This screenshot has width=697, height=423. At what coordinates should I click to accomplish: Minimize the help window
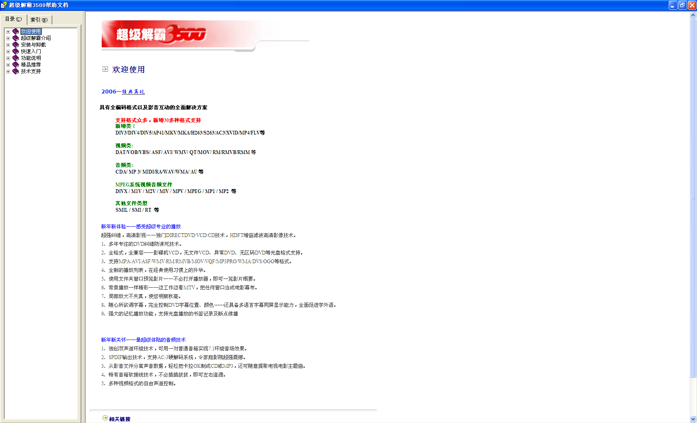tap(673, 5)
